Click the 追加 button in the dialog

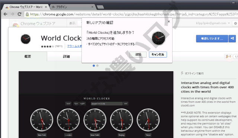pos(138,55)
